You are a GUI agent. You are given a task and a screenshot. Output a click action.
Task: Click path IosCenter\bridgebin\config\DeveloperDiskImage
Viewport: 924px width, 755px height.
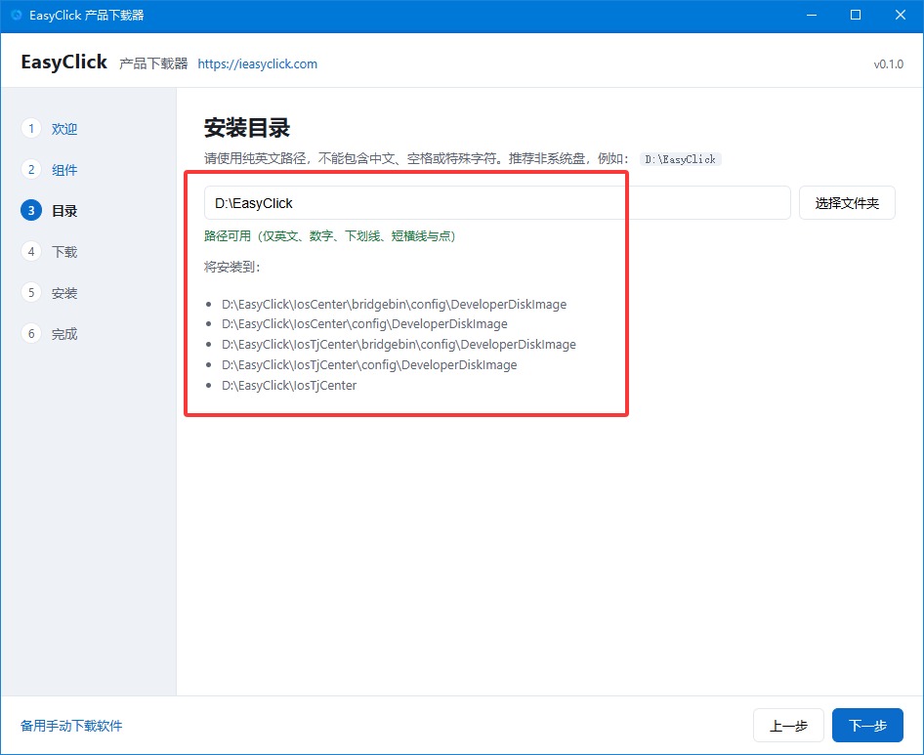pyautogui.click(x=395, y=304)
